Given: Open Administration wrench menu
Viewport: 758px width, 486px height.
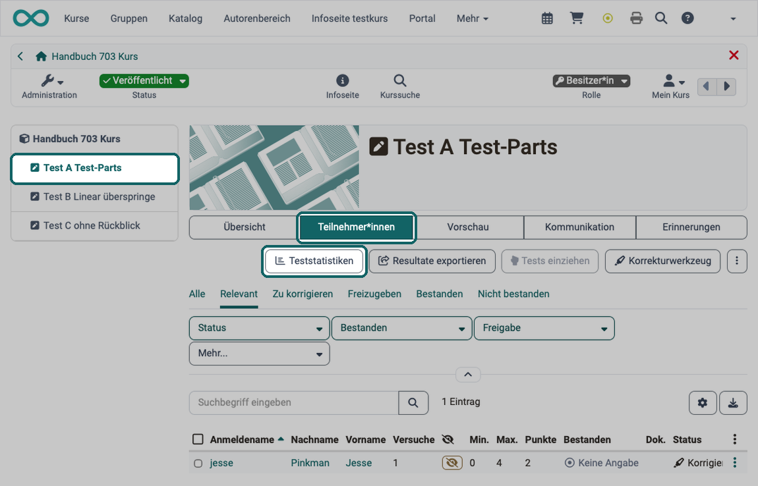Looking at the screenshot, I should [49, 86].
